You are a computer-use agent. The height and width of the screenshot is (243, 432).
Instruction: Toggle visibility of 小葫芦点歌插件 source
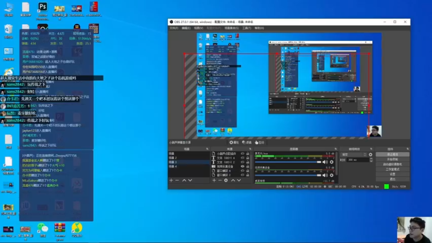(x=242, y=154)
